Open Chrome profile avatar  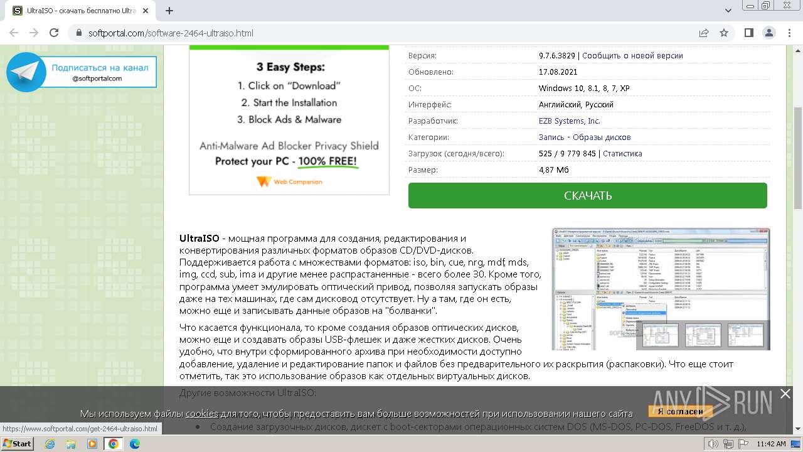(x=768, y=33)
